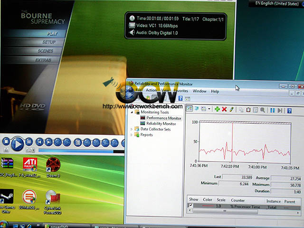Click the Change graph type icon

point(204,109)
